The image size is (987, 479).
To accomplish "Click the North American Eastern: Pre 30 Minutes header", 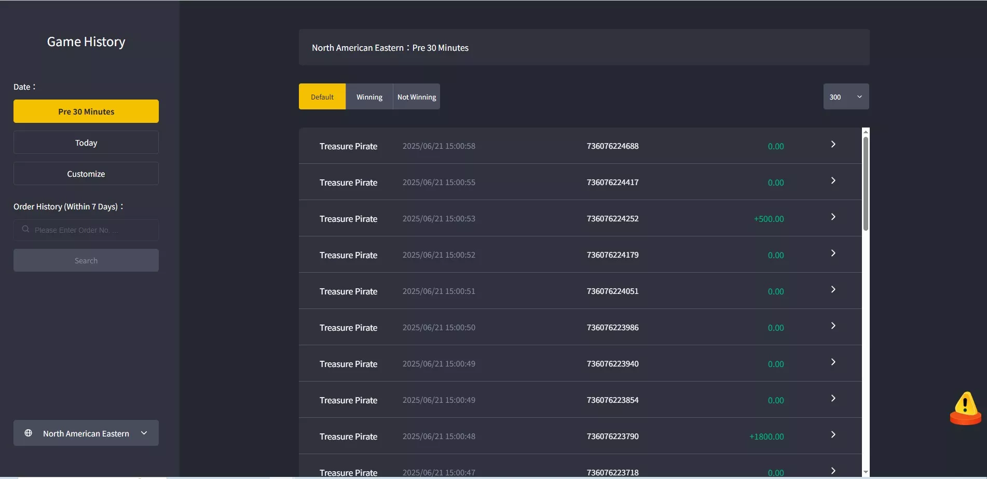I will pos(390,48).
